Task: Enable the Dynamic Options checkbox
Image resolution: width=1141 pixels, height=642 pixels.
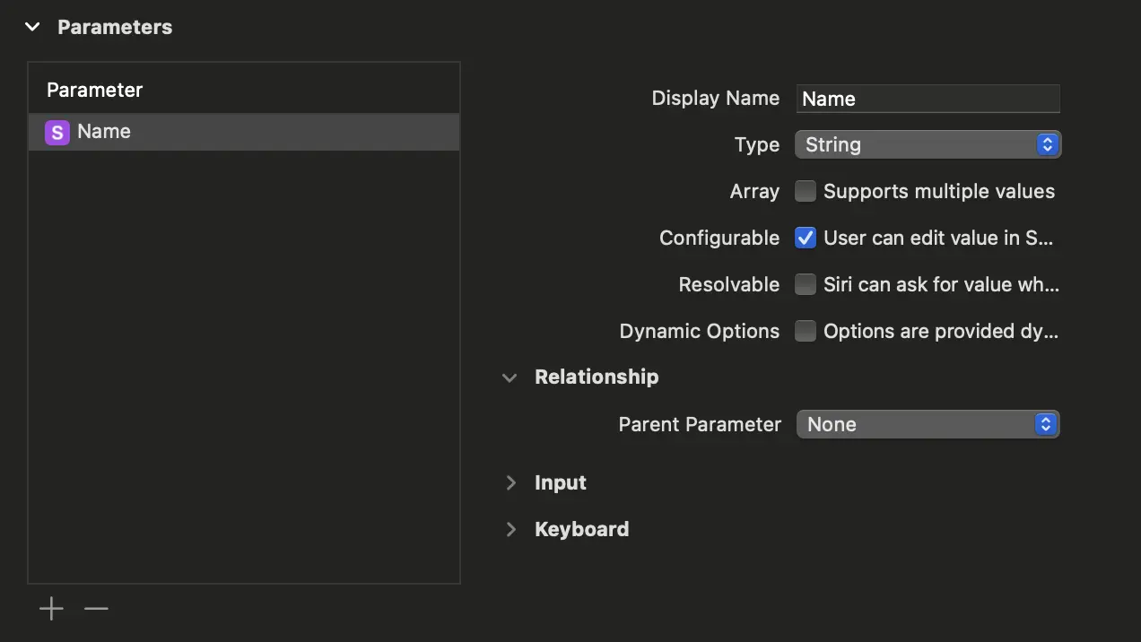Action: click(806, 331)
